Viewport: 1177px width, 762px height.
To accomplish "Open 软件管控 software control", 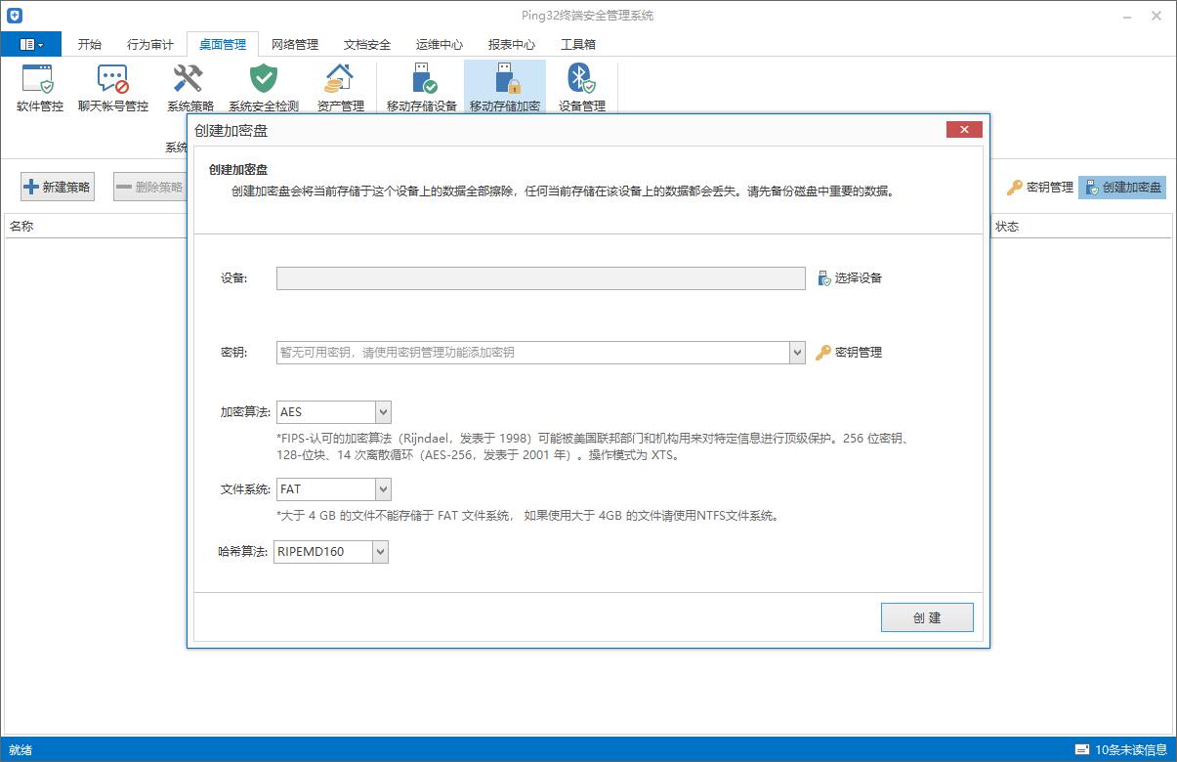I will tap(40, 88).
